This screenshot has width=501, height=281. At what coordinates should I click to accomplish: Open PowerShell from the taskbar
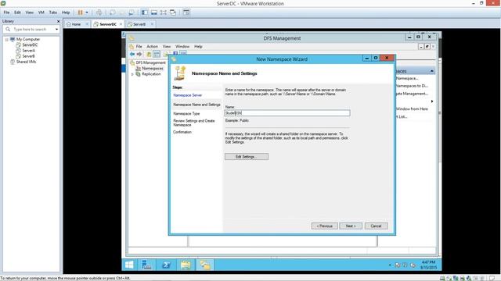166,265
